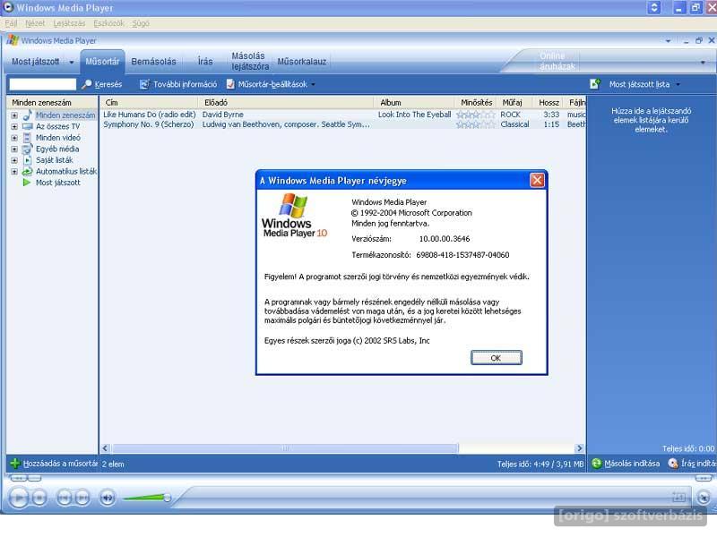The width and height of the screenshot is (717, 537).
Task: Expand the Minden zeneszám tree node
Action: 14,115
